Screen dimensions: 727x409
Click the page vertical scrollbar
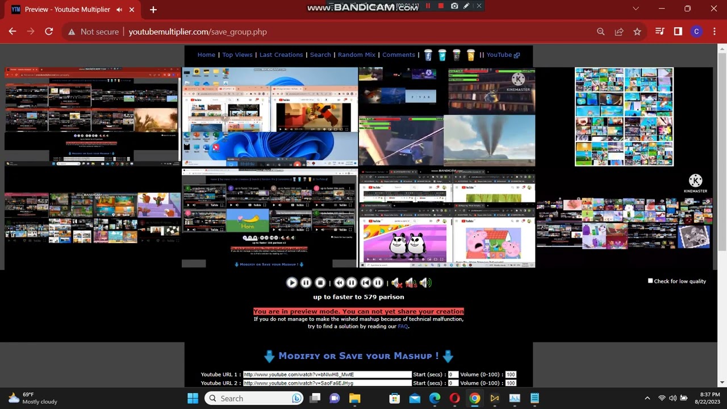(722, 215)
